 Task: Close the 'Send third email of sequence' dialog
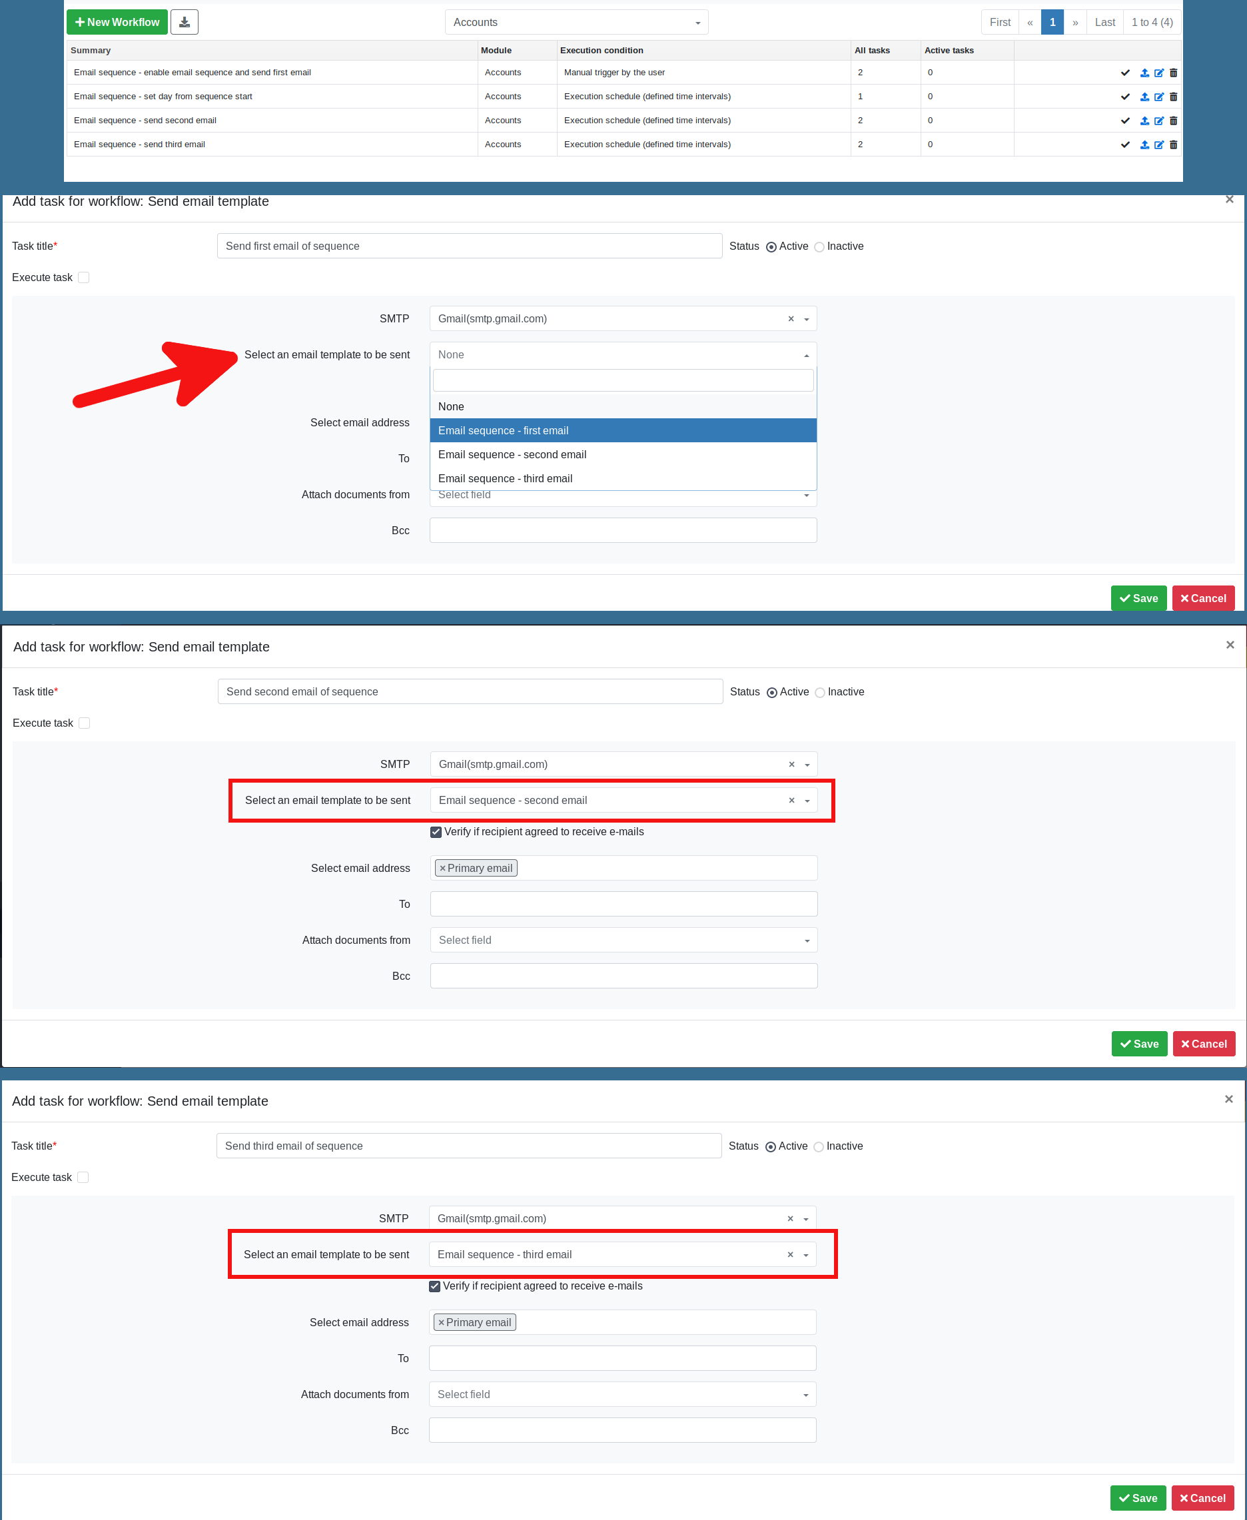click(x=1228, y=1099)
